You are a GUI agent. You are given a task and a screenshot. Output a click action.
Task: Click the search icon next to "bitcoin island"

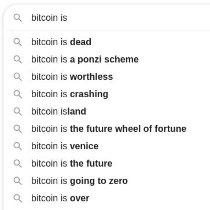[x=18, y=112]
